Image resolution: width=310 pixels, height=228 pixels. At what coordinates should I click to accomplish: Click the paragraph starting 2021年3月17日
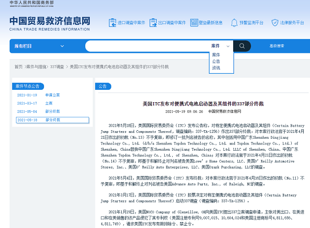[199, 198]
